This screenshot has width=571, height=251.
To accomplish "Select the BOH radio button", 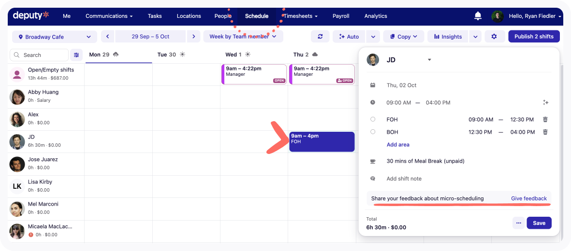I will [x=373, y=132].
